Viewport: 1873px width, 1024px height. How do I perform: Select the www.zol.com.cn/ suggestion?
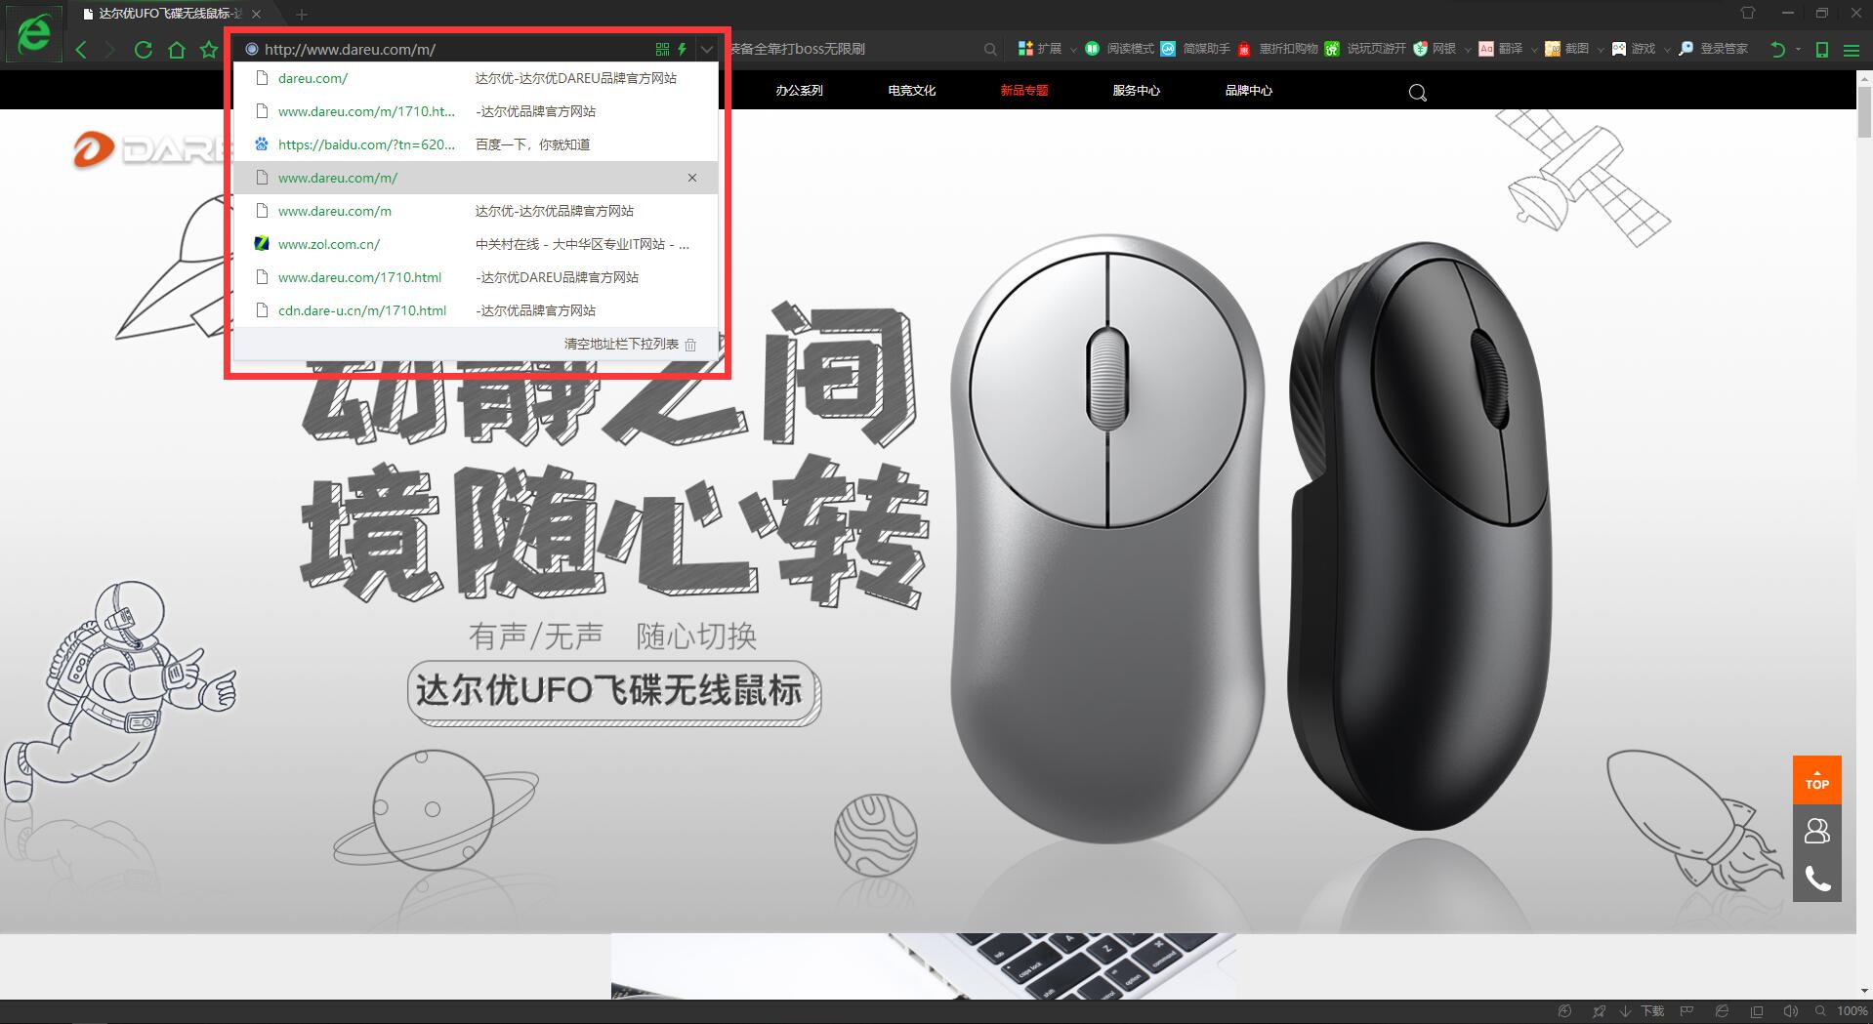[476, 244]
